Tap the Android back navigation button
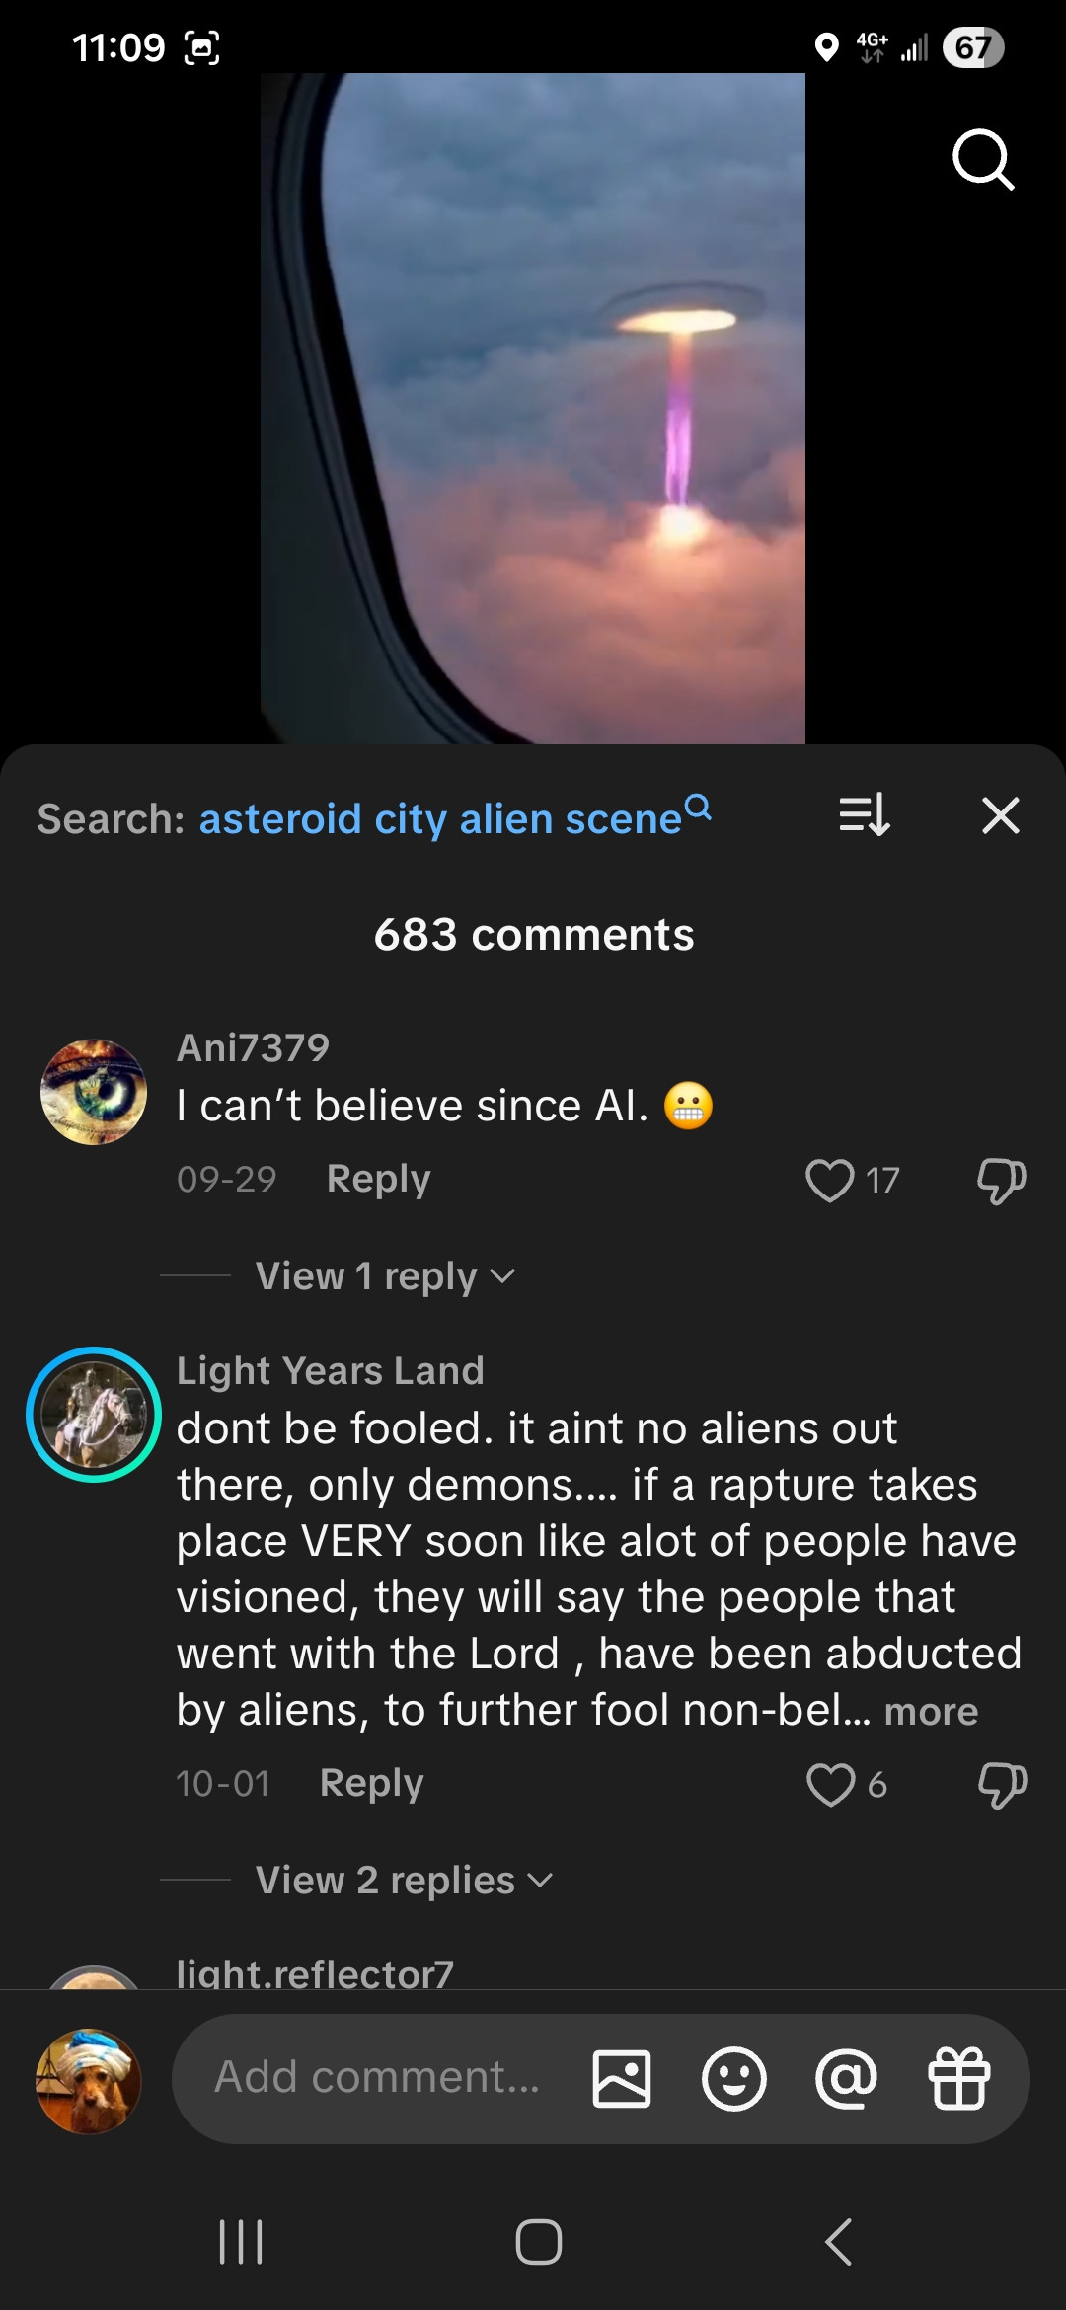This screenshot has height=2310, width=1066. (838, 2241)
